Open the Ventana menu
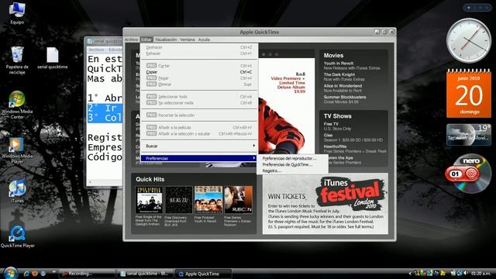Image resolution: width=496 pixels, height=279 pixels. [188, 40]
